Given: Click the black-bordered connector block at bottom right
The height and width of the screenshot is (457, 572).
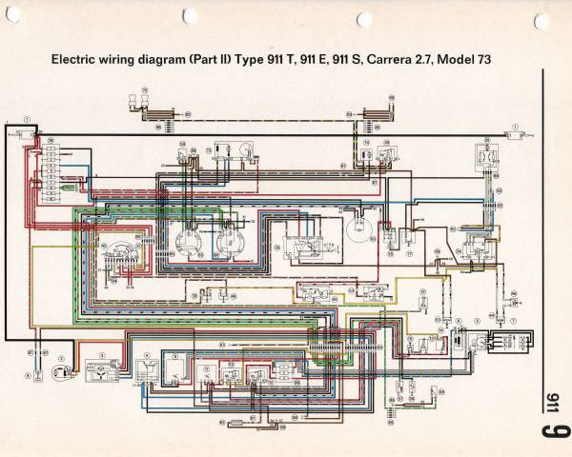Looking at the screenshot, I should tap(511, 342).
